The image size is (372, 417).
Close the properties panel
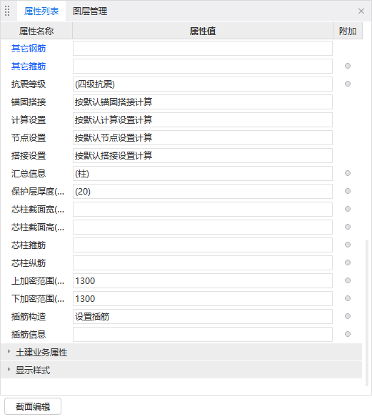361,11
